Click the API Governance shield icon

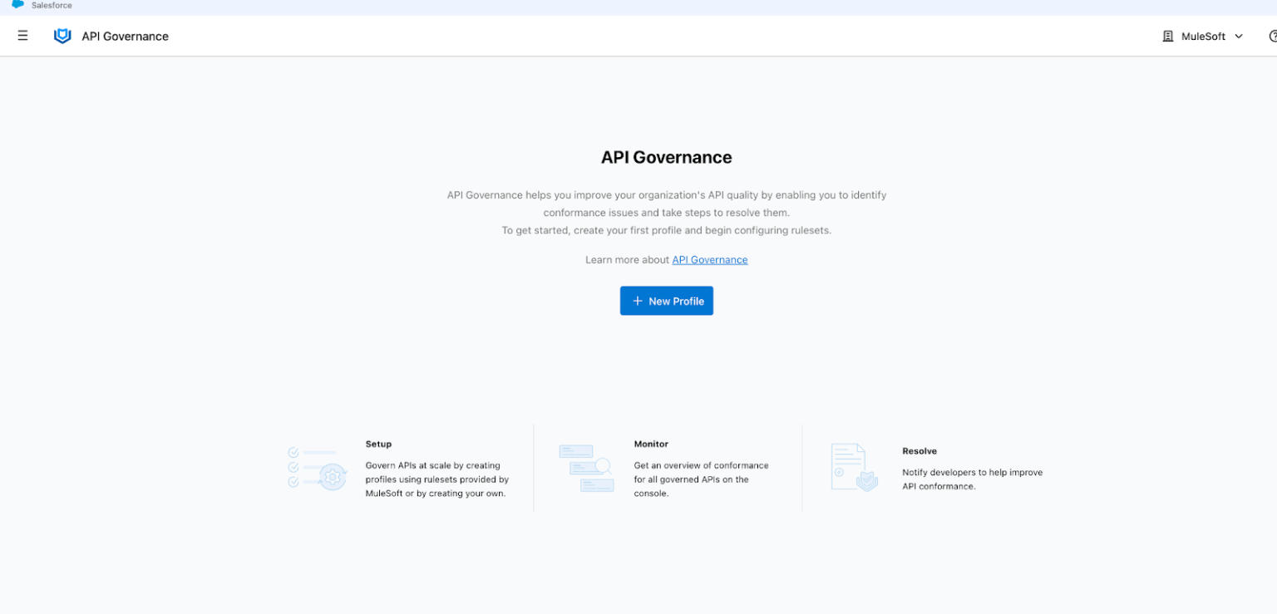click(x=62, y=36)
